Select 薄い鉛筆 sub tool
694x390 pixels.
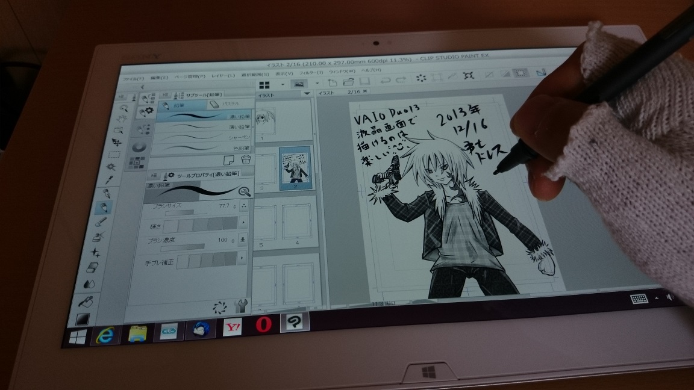[203, 127]
